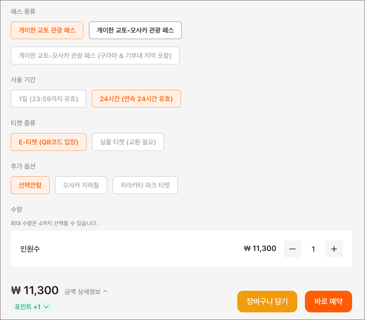Choose E-티켓 (QR코드 입장) ticket type
The height and width of the screenshot is (320, 365).
point(48,142)
